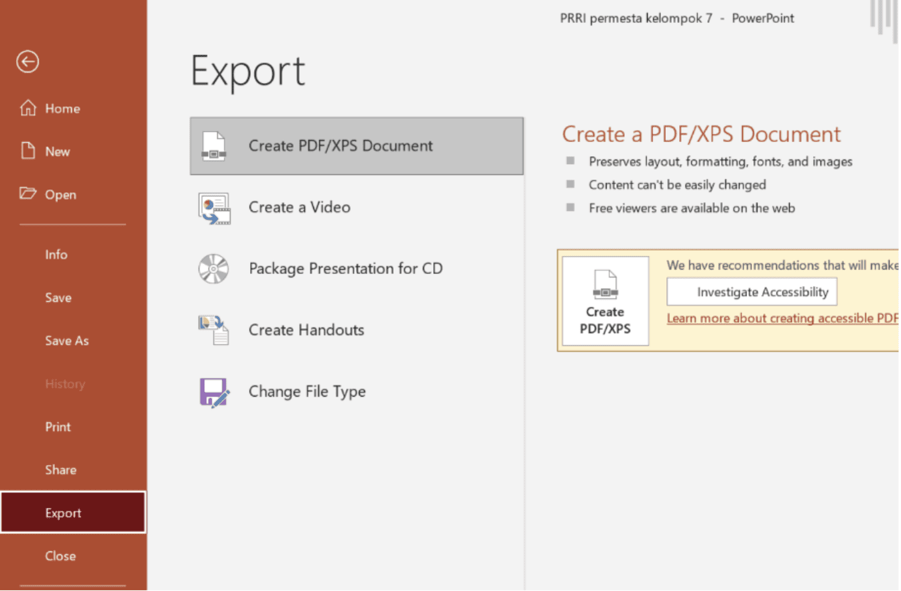This screenshot has width=901, height=591.
Task: Choose Package Presentation for CD
Action: pyautogui.click(x=357, y=269)
